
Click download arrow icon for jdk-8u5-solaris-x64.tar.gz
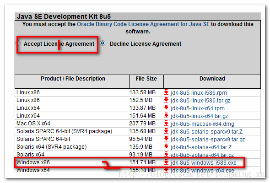point(166,154)
